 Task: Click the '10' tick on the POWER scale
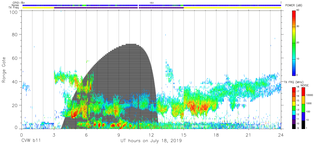[x=298, y=59]
